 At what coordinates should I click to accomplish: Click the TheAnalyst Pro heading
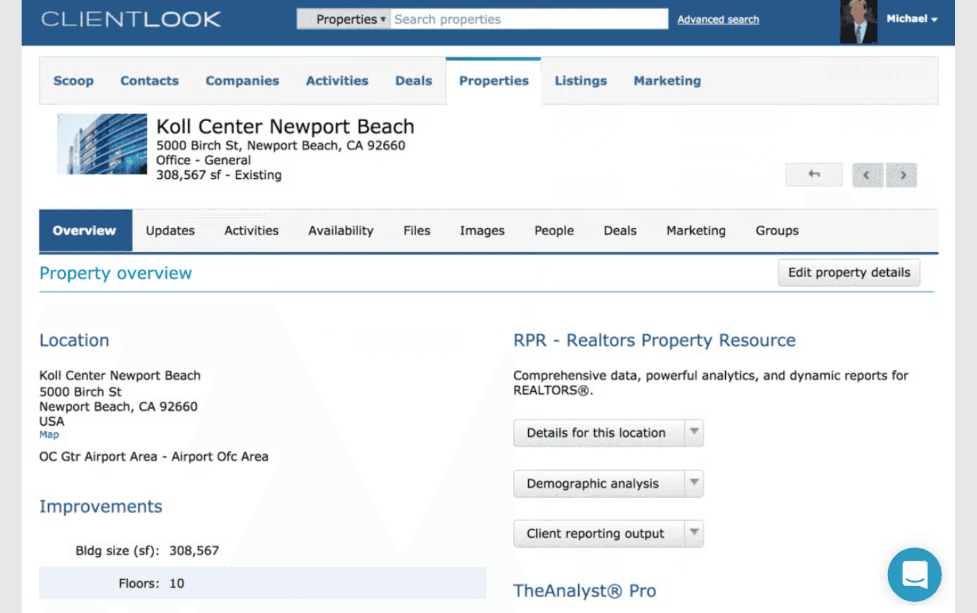point(585,591)
